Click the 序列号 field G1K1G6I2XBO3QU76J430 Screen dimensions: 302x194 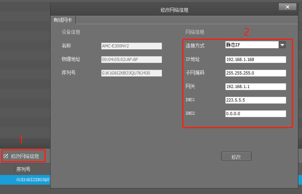click(131, 73)
